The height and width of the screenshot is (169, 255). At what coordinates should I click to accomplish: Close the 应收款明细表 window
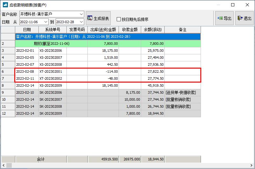(x=247, y=5)
